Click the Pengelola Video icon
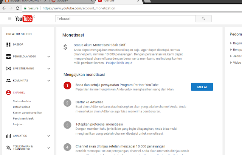The height and width of the screenshot is (155, 242). [8, 57]
